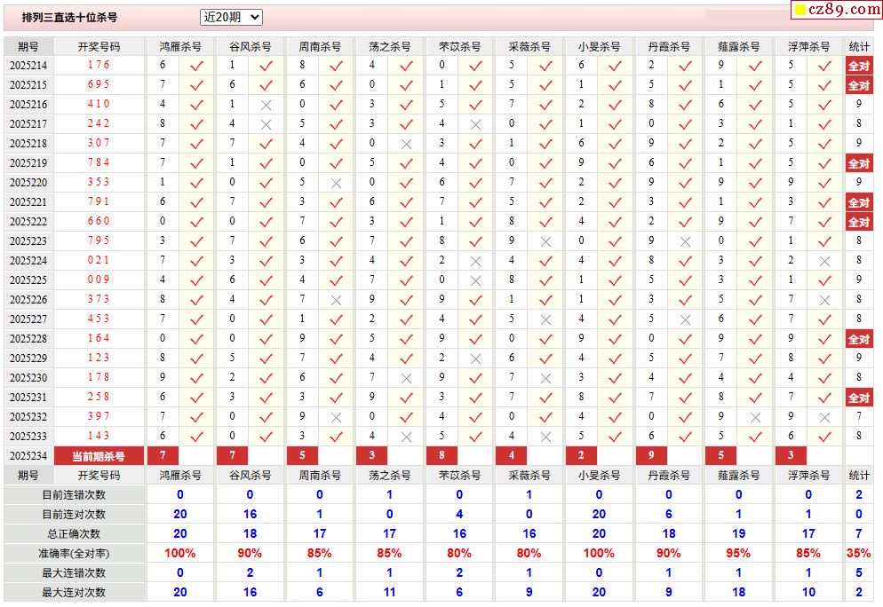Click the 期号 column header at top
Image resolution: width=883 pixels, height=607 pixels.
coord(28,47)
